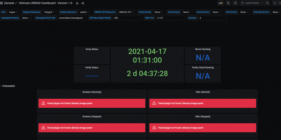Click the Unassigned Drive Path field
The image size is (281, 140).
71,18
